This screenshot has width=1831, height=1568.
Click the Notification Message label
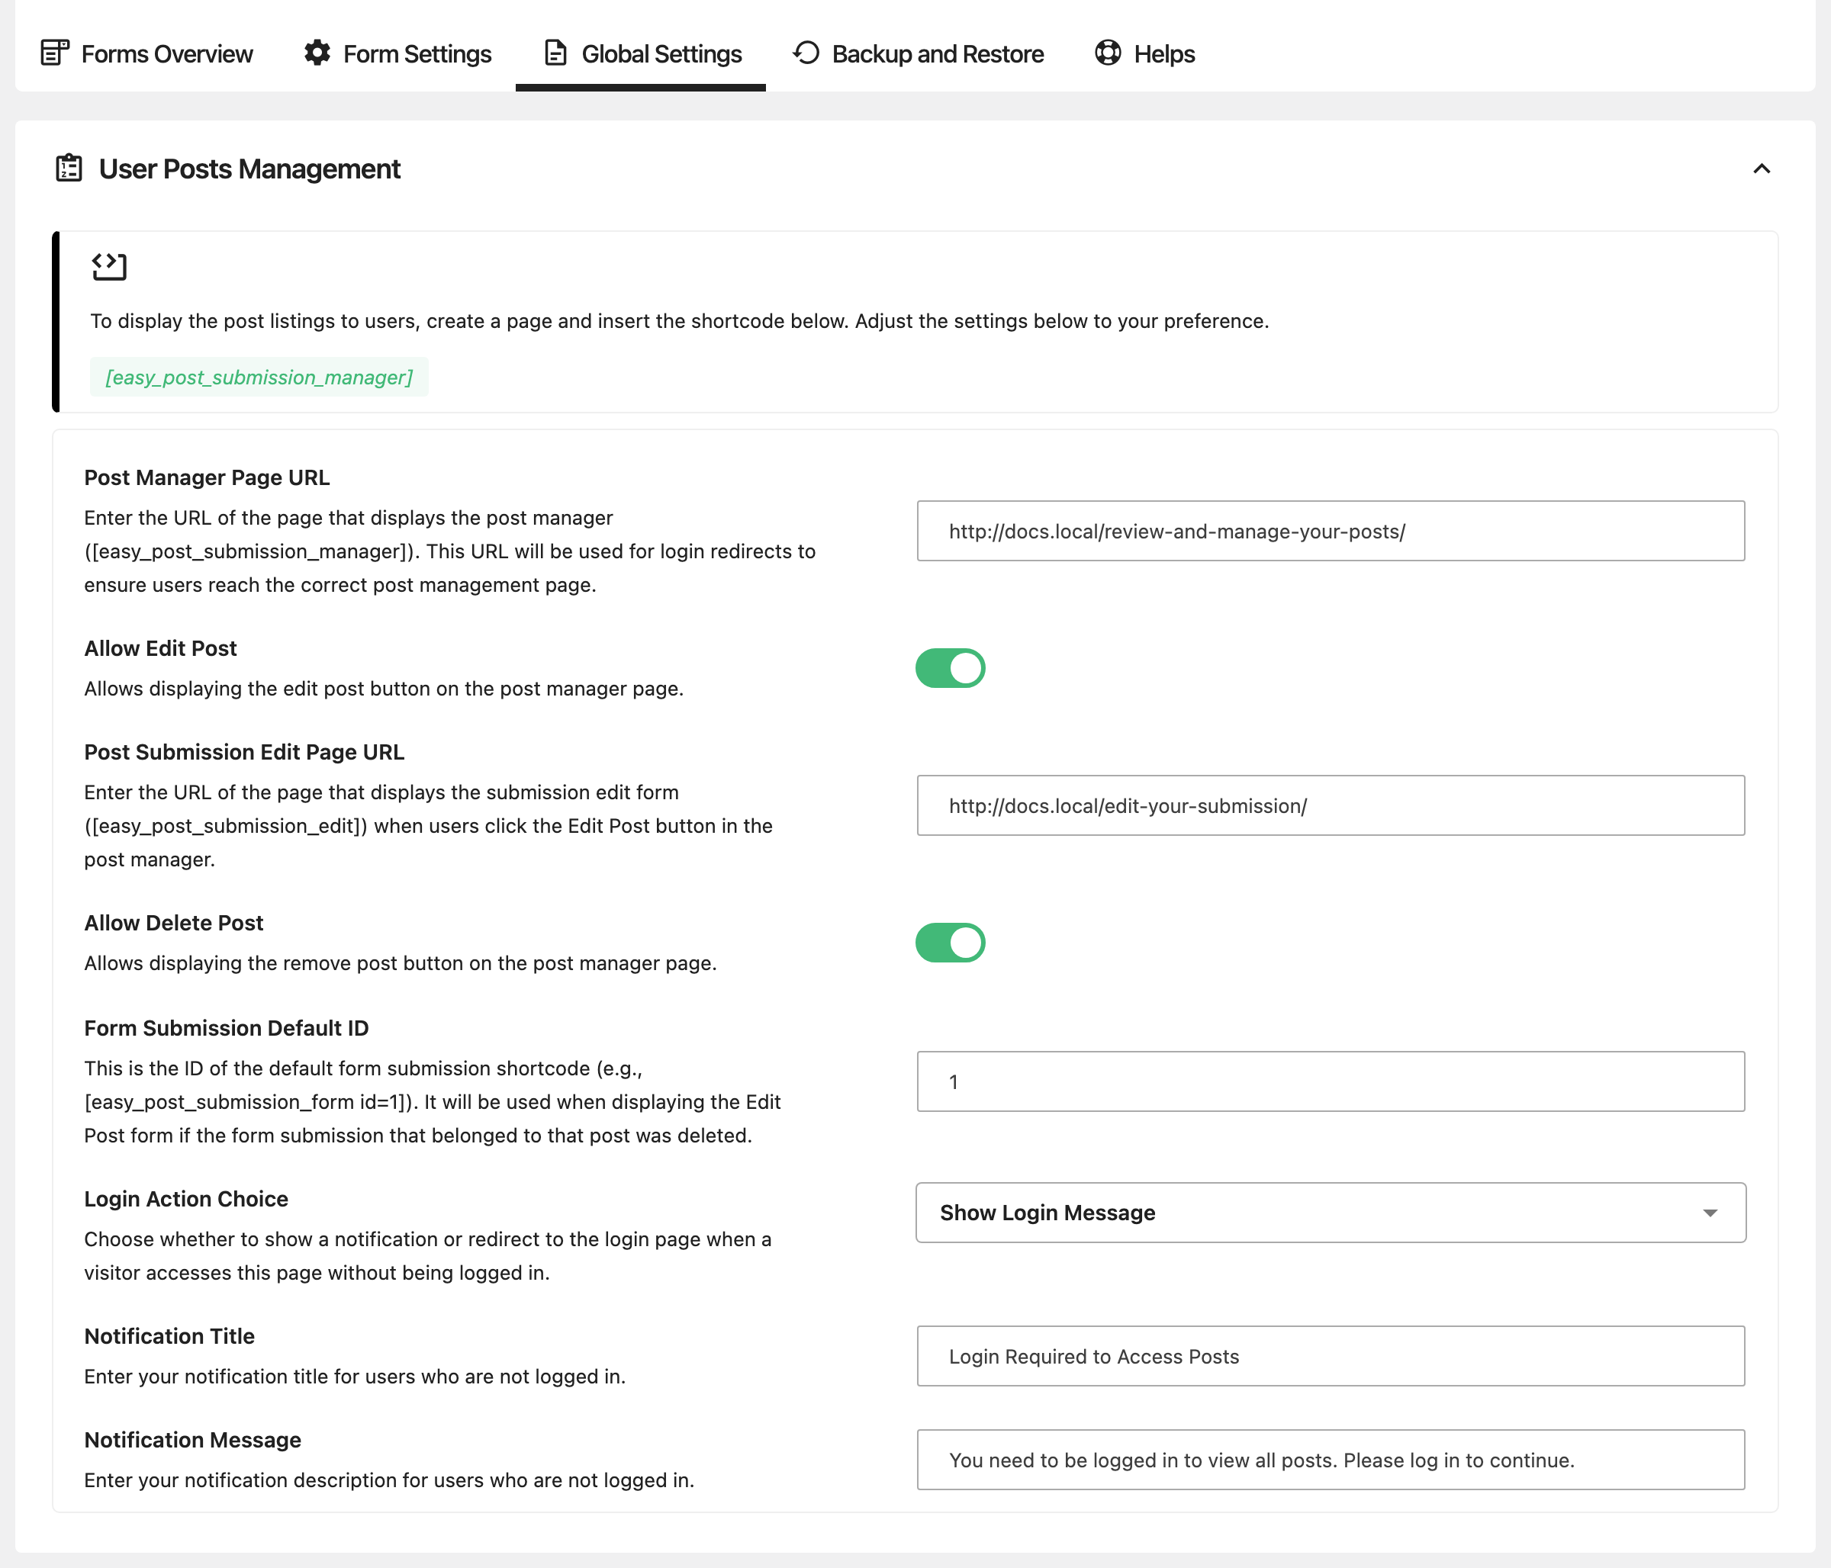point(193,1440)
